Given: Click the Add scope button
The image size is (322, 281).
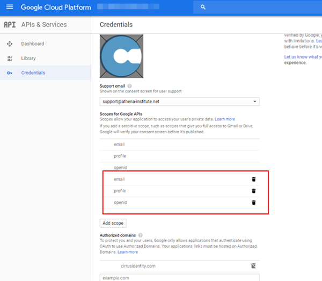Looking at the screenshot, I should (x=113, y=223).
